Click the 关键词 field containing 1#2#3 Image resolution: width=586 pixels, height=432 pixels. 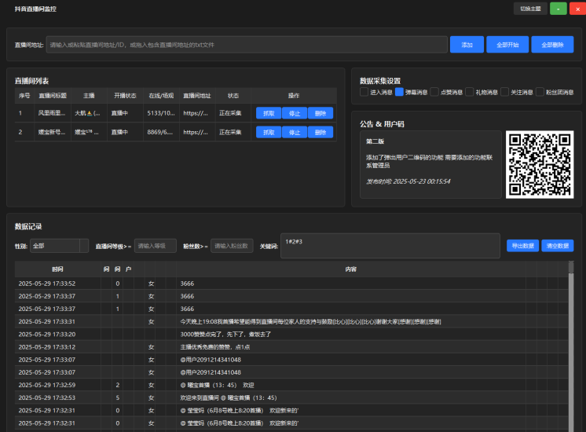coord(390,246)
